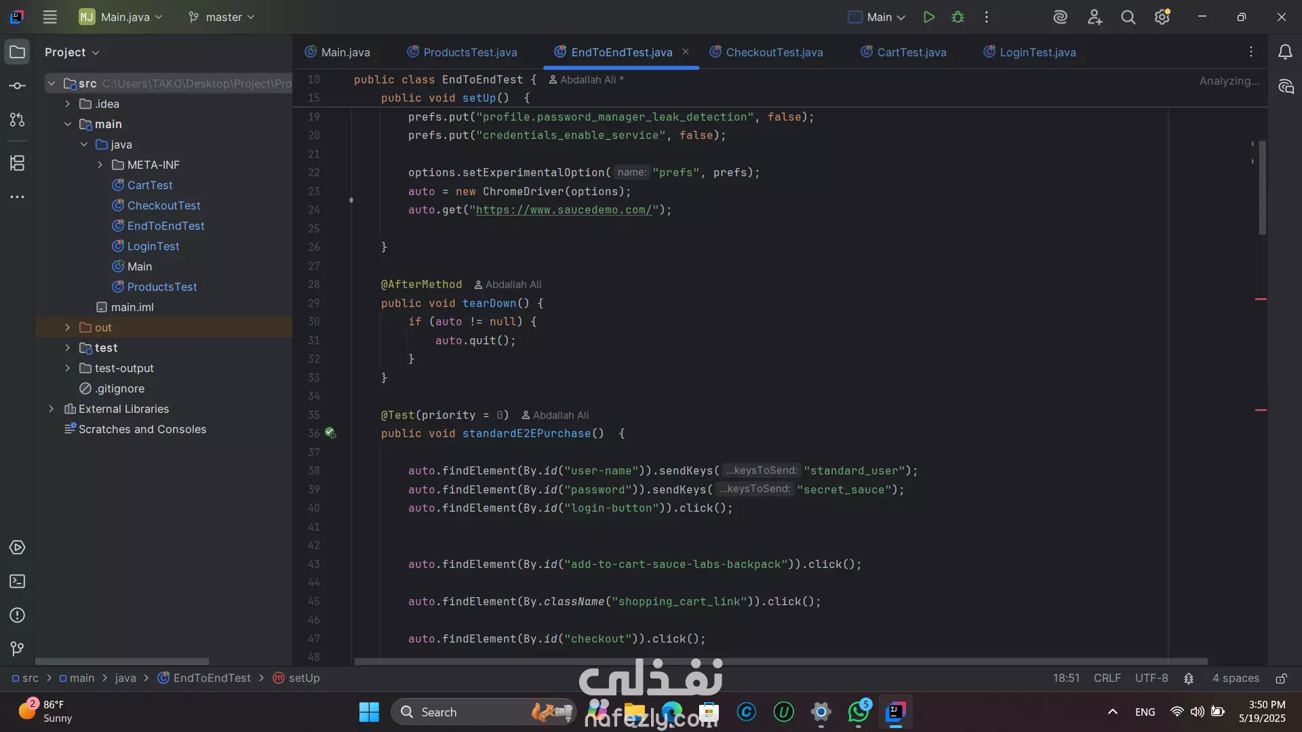Open WhatsApp in the taskbar
Viewport: 1302px width, 732px height.
859,712
